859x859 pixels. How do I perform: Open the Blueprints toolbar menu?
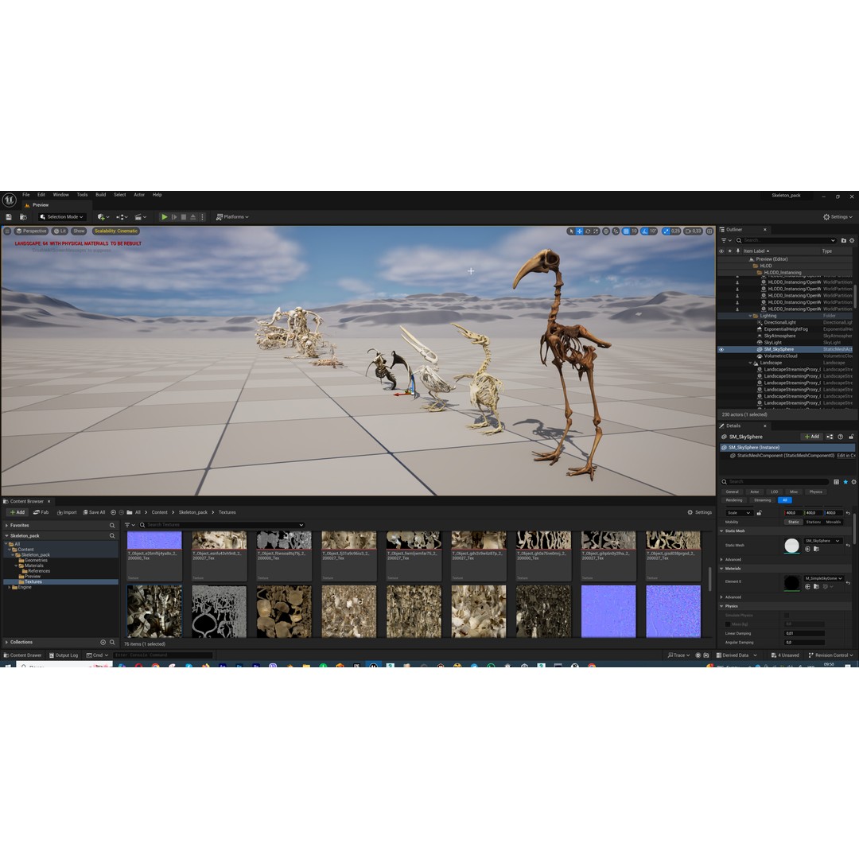[x=122, y=217]
